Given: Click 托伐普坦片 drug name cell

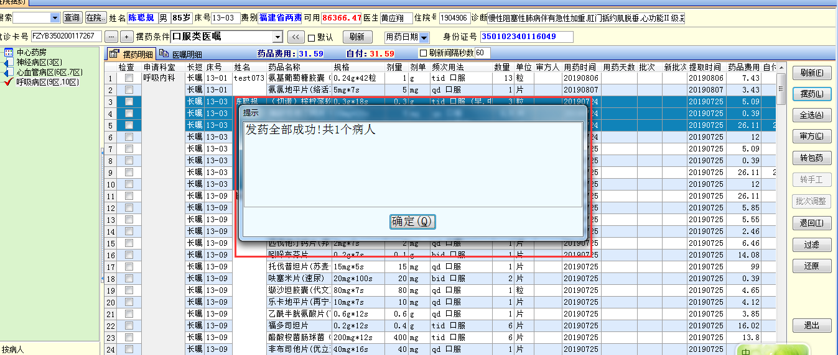Looking at the screenshot, I should (299, 267).
